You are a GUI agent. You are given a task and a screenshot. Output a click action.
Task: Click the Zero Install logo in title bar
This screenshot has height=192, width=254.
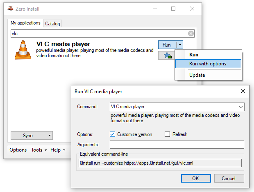point(10,9)
